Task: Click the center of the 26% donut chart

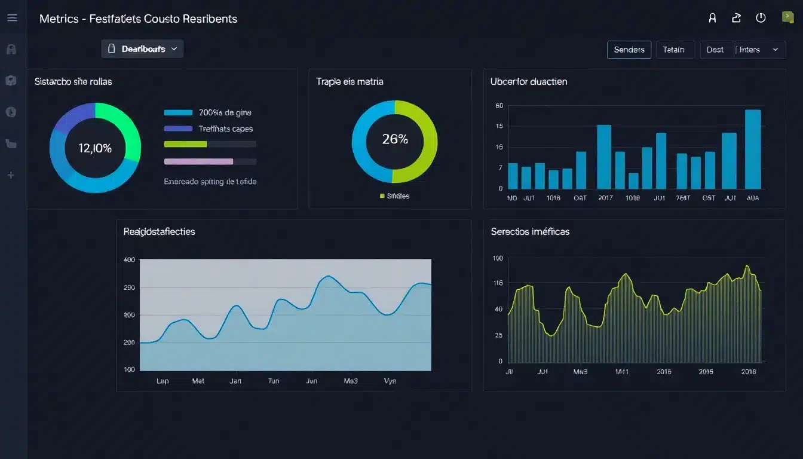Action: point(394,140)
